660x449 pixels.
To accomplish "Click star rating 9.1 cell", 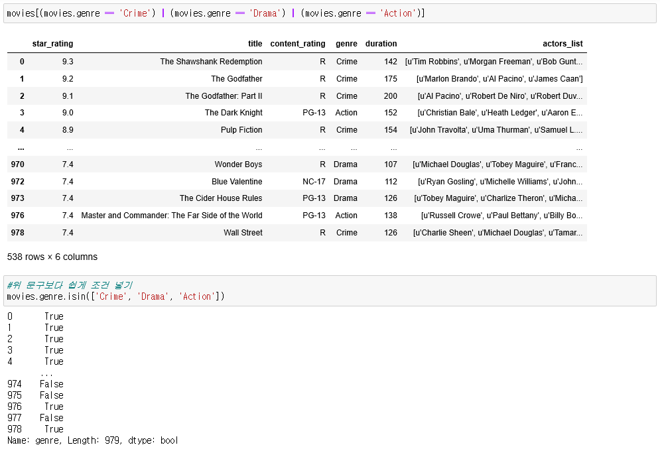I will (68, 96).
